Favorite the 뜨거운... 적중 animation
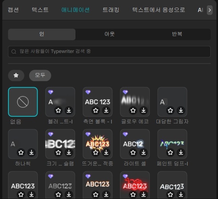Image resolution: width=218 pixels, height=199 pixels. click(x=96, y=152)
